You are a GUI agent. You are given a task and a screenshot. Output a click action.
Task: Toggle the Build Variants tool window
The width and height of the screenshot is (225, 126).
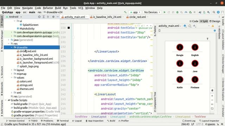point(2,108)
